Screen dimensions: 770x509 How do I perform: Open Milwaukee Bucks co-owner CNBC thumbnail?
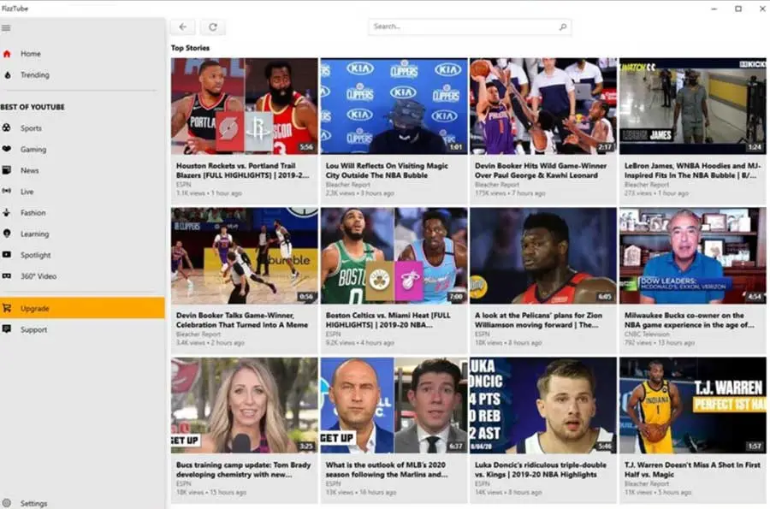[692, 256]
